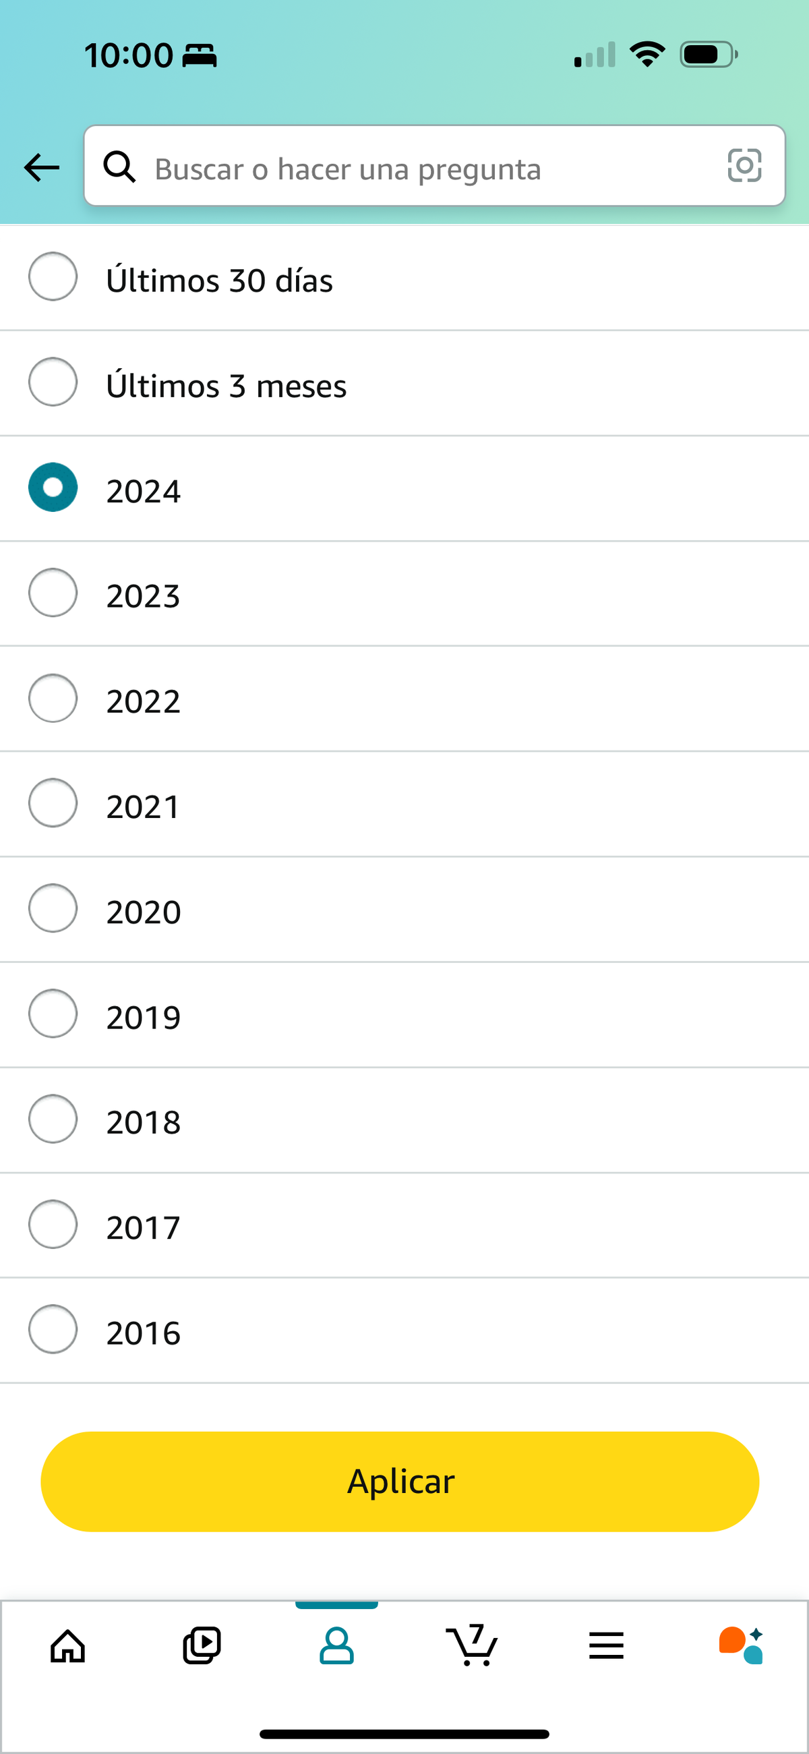Select the 2018 radio button
Image resolution: width=809 pixels, height=1754 pixels.
tap(53, 1119)
